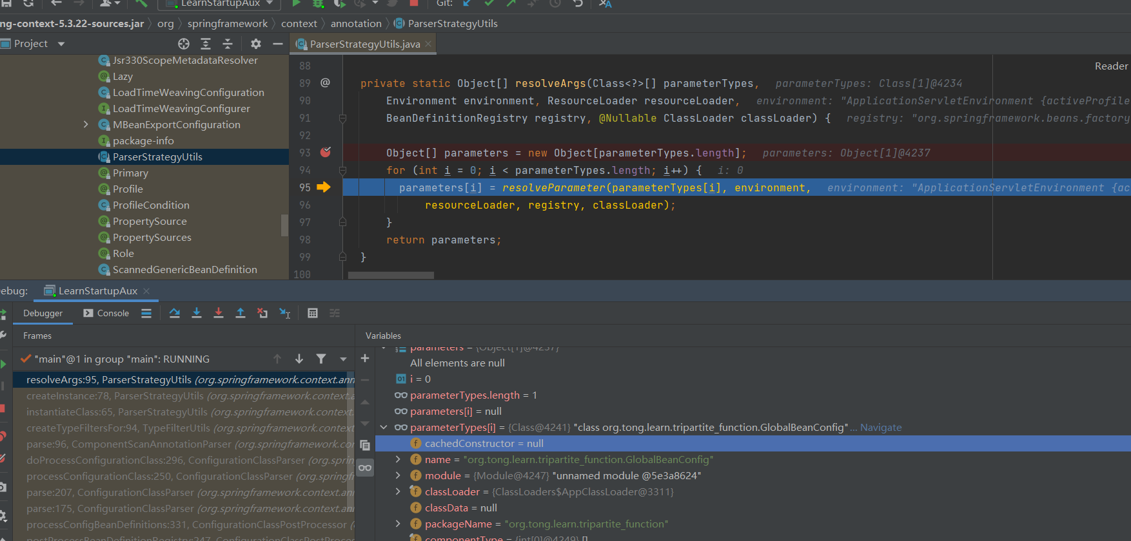Click Step Over in debugger toolbar
1131x541 pixels.
175,313
